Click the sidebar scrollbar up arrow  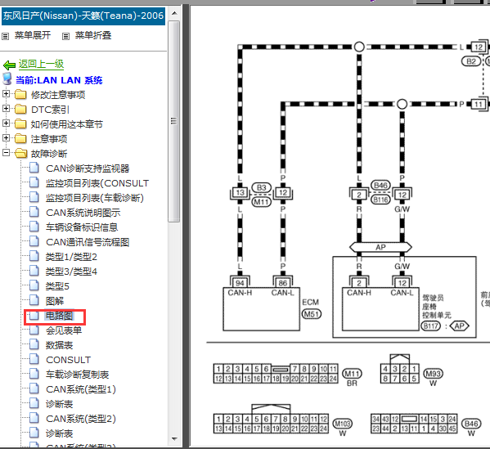point(174,13)
